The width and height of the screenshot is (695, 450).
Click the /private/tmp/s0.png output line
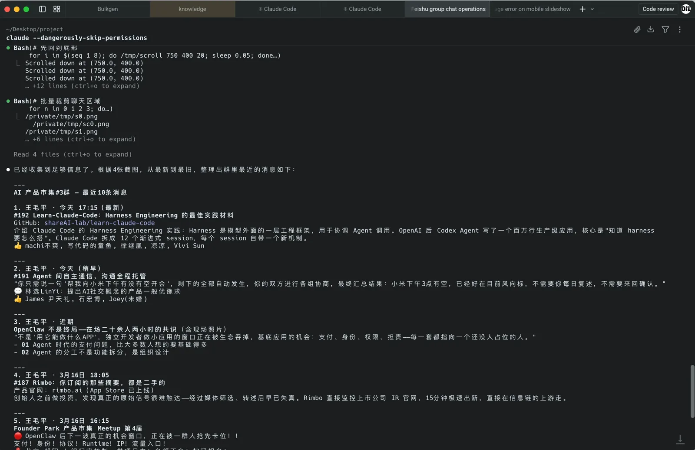(x=61, y=117)
